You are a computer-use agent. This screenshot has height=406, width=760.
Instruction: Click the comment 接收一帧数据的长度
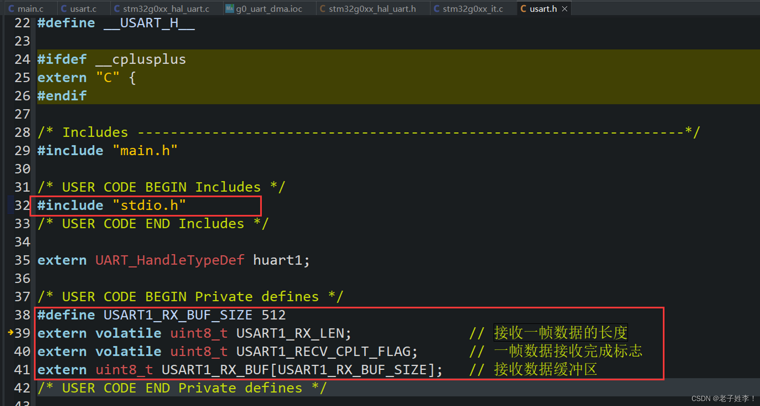[560, 333]
